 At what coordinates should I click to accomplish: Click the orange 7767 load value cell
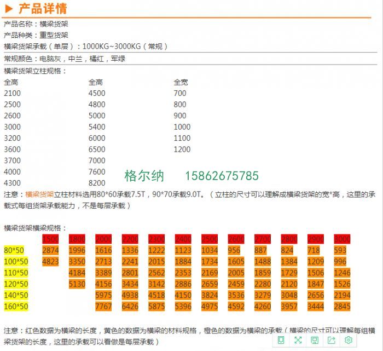[103, 306]
